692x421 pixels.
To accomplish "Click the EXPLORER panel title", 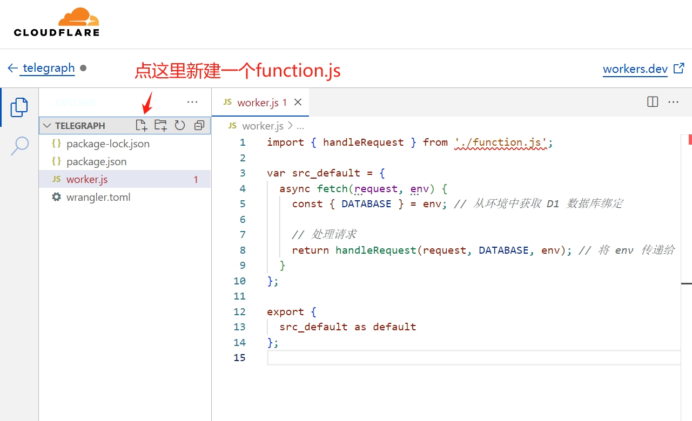I will tap(75, 102).
